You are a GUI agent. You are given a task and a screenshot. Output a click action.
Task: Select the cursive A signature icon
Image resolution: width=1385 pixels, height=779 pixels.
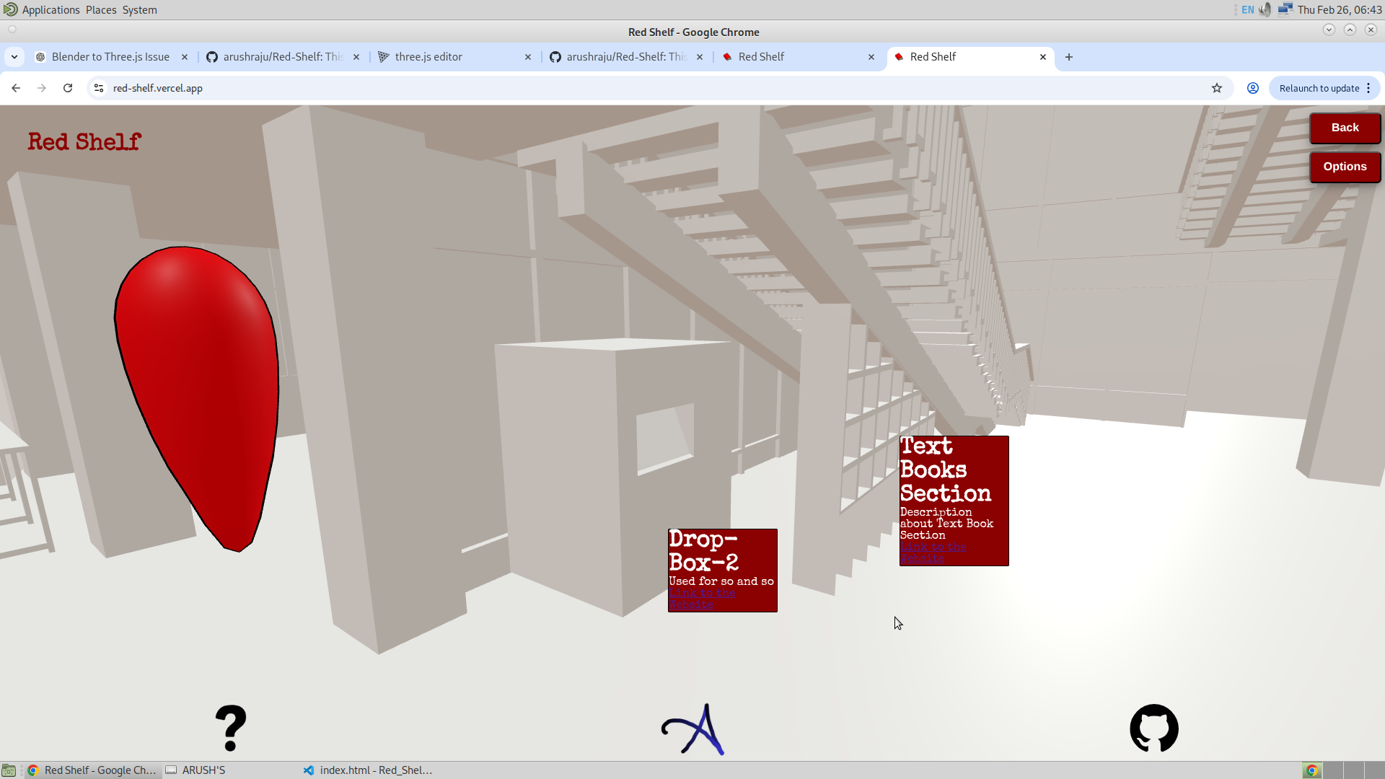click(x=692, y=729)
